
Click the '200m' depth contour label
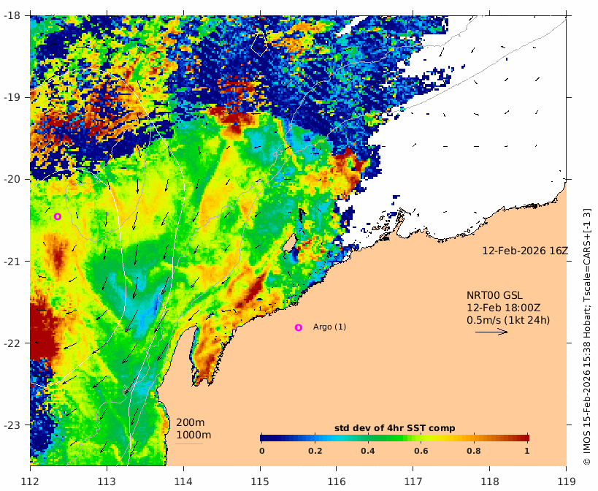(191, 423)
